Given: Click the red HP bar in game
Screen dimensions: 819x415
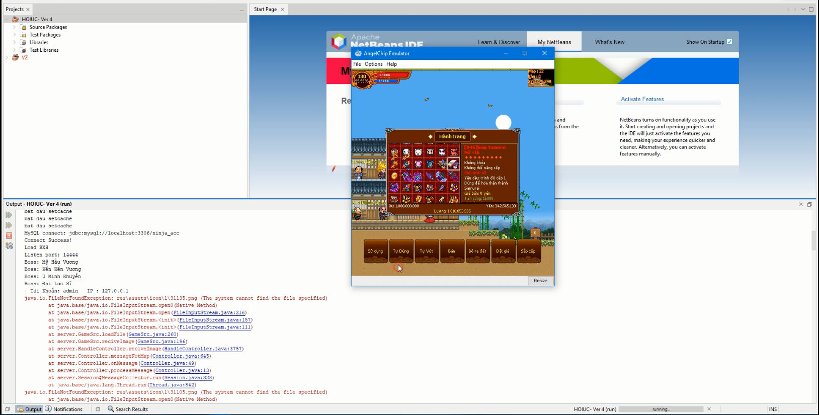Looking at the screenshot, I should (x=393, y=75).
